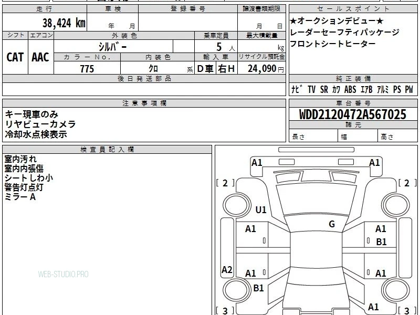Viewport: 420px width, 315px height.
Task: Select the シートしわ小 inspector note
Action: (29, 178)
